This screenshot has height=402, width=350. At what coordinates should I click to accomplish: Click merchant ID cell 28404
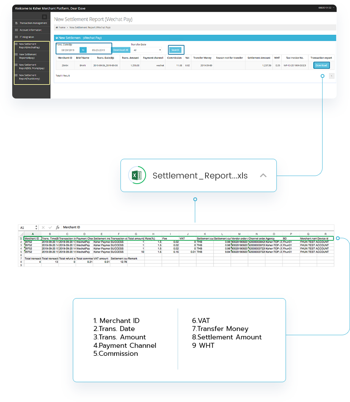point(65,66)
